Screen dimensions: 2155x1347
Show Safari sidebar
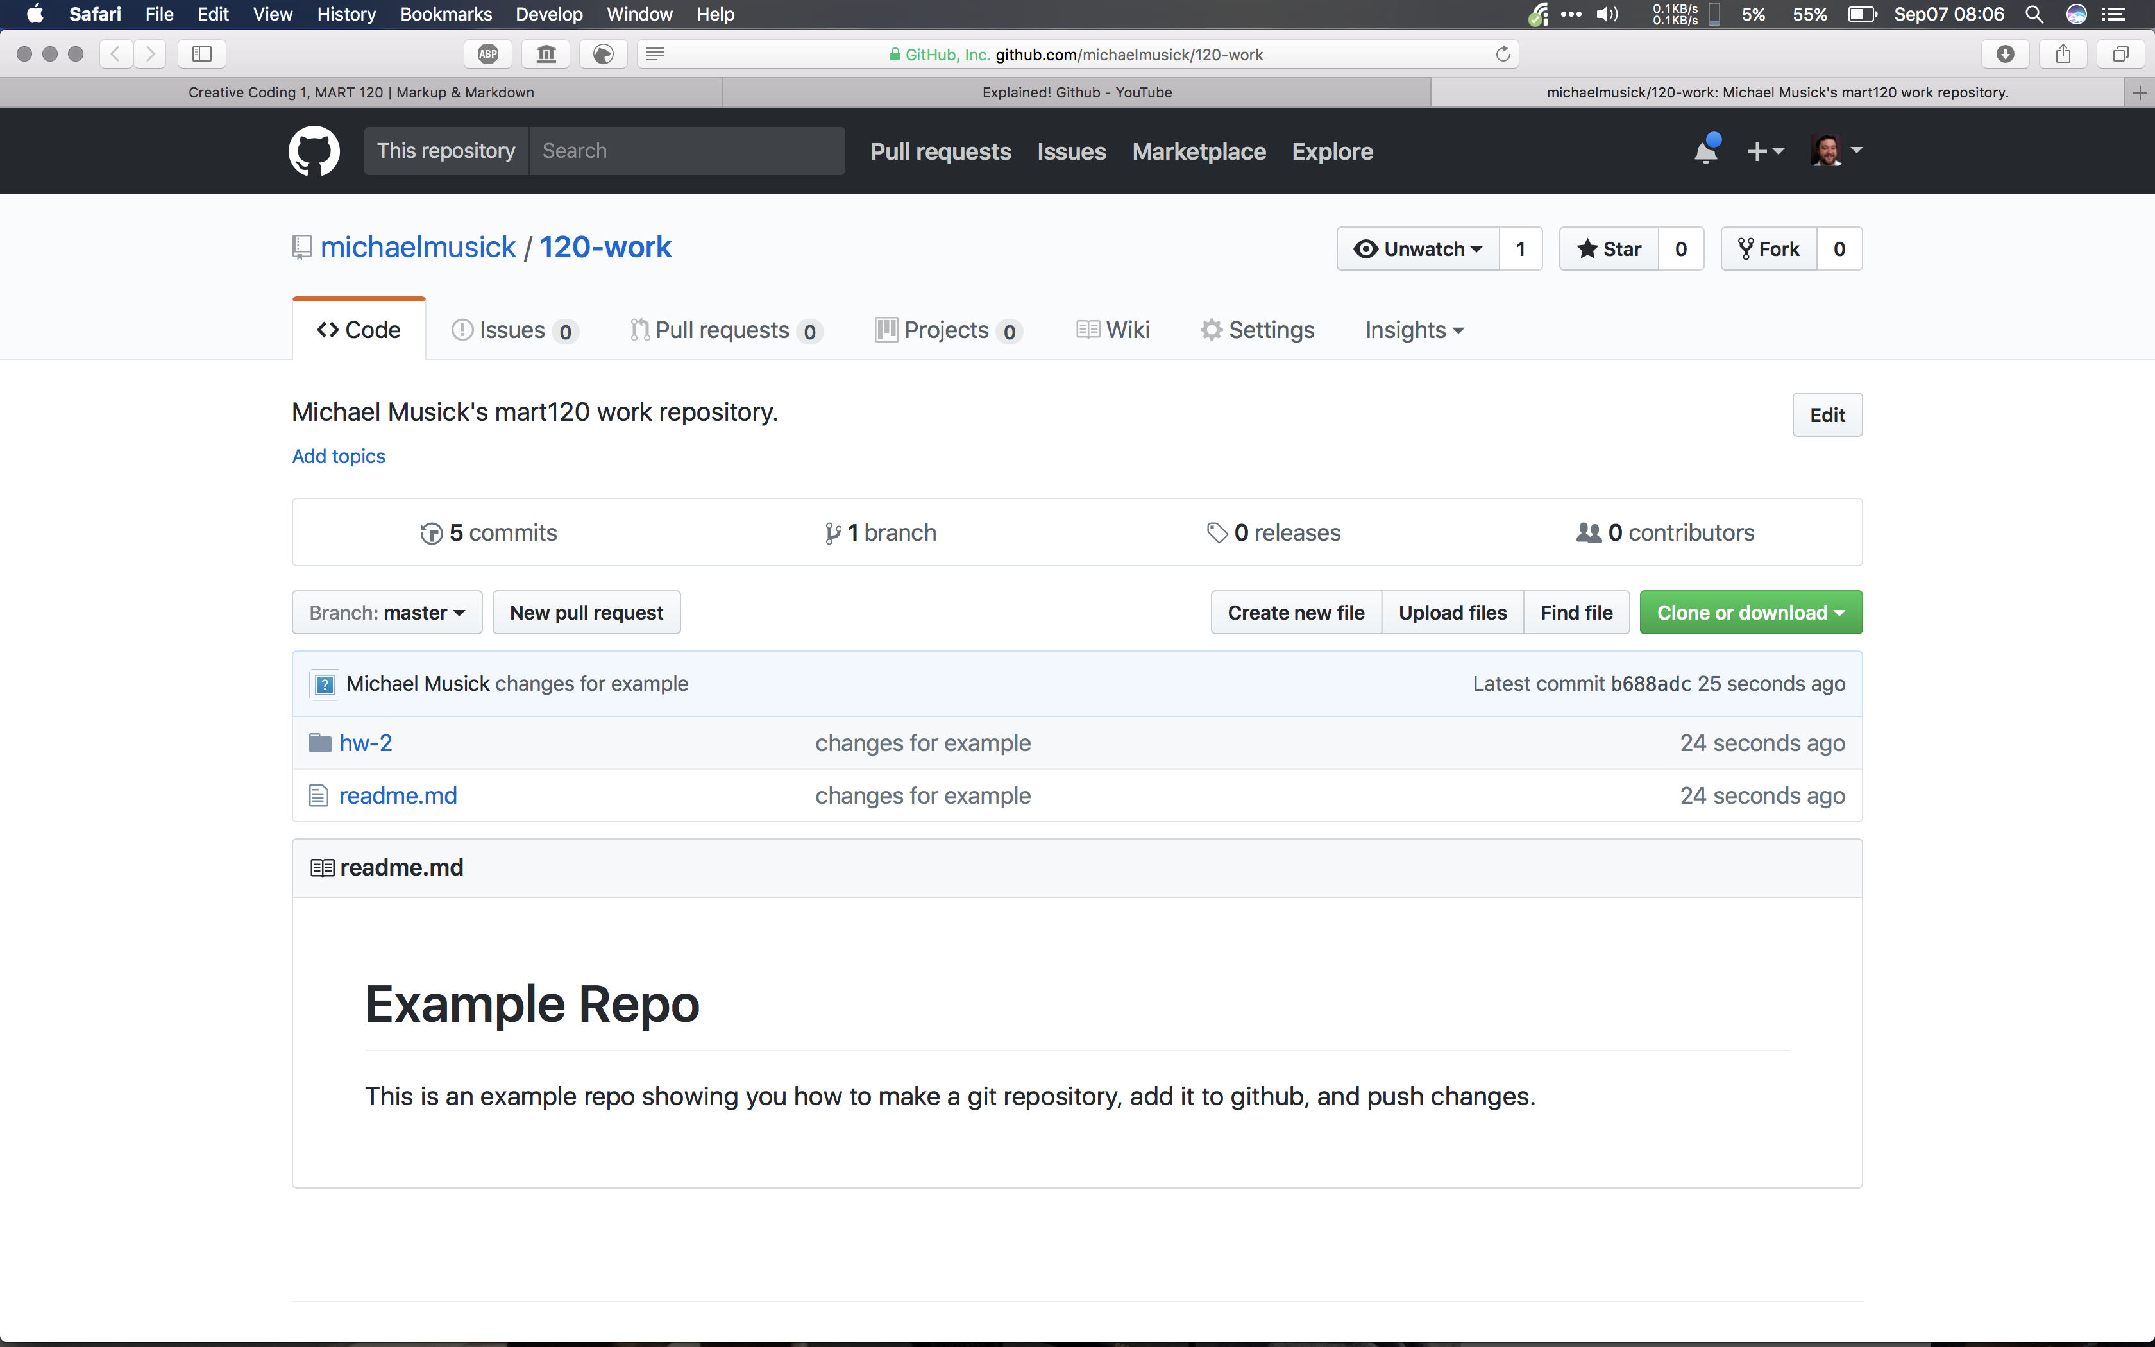(202, 55)
